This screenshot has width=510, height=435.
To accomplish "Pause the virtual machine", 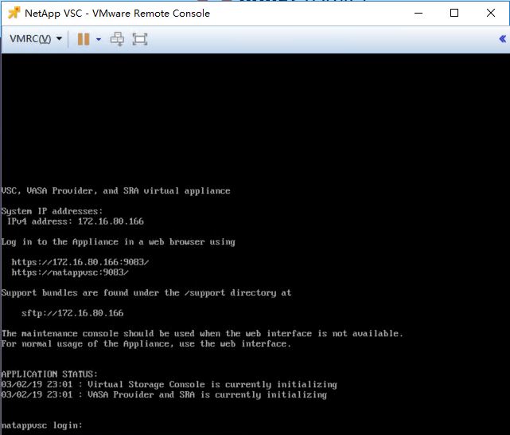I will coord(84,39).
